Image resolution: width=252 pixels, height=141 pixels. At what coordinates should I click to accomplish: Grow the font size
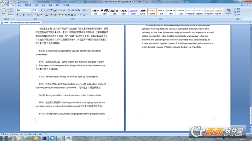pos(41,10)
